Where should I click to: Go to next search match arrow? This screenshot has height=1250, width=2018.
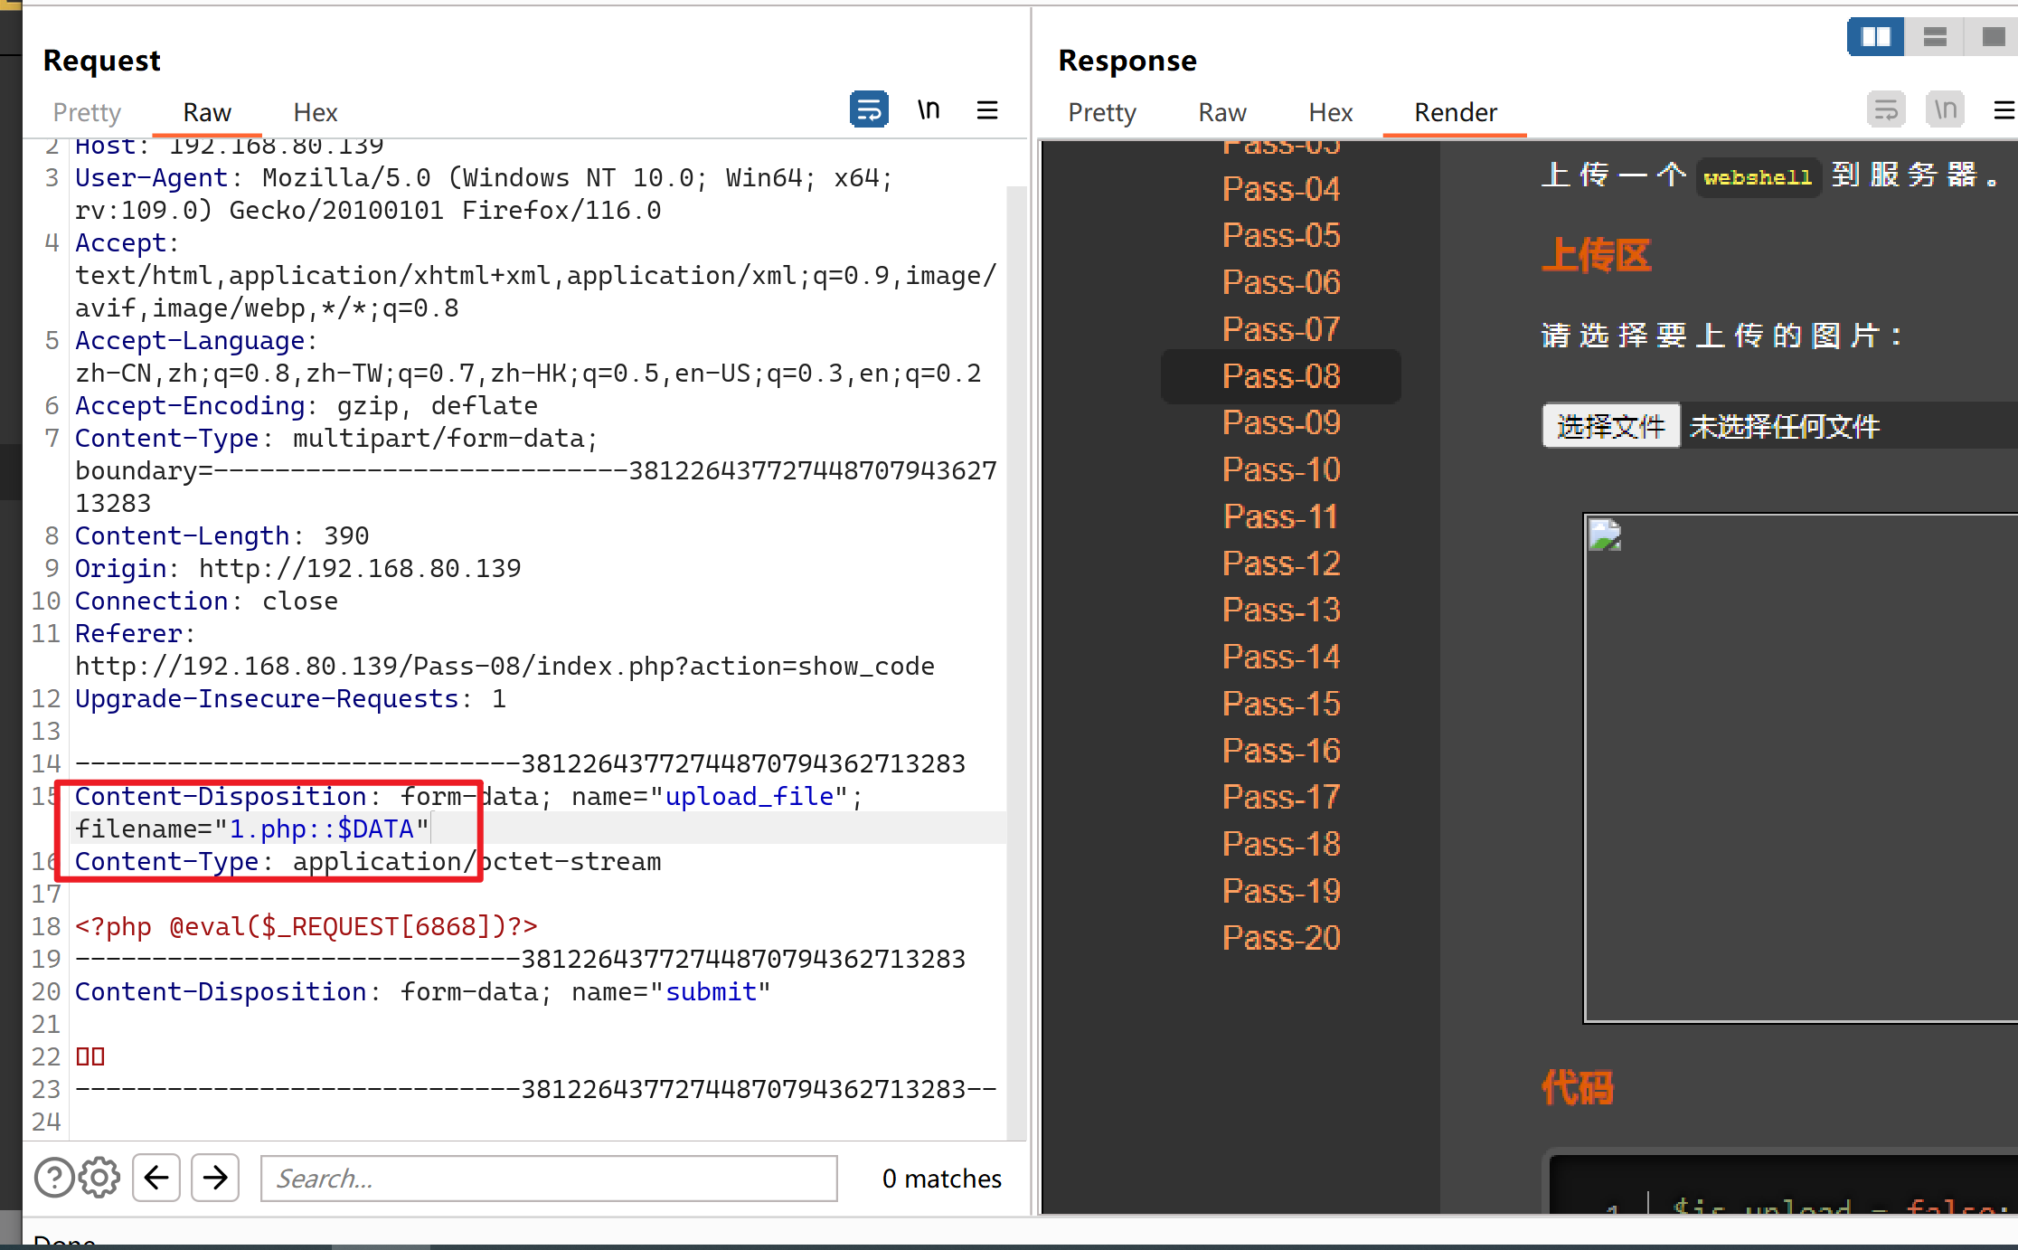point(215,1178)
